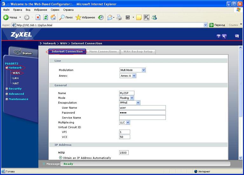Image resolution: width=244 pixels, height=175 pixels.
Task: Click in the Name MyISP field
Action: coord(127,93)
